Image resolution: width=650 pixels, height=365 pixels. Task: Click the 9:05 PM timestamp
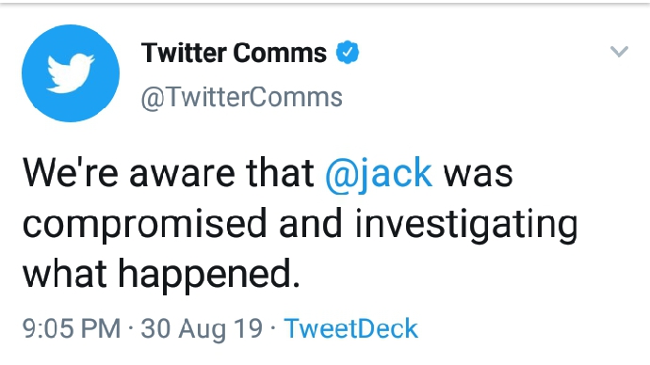(x=72, y=328)
